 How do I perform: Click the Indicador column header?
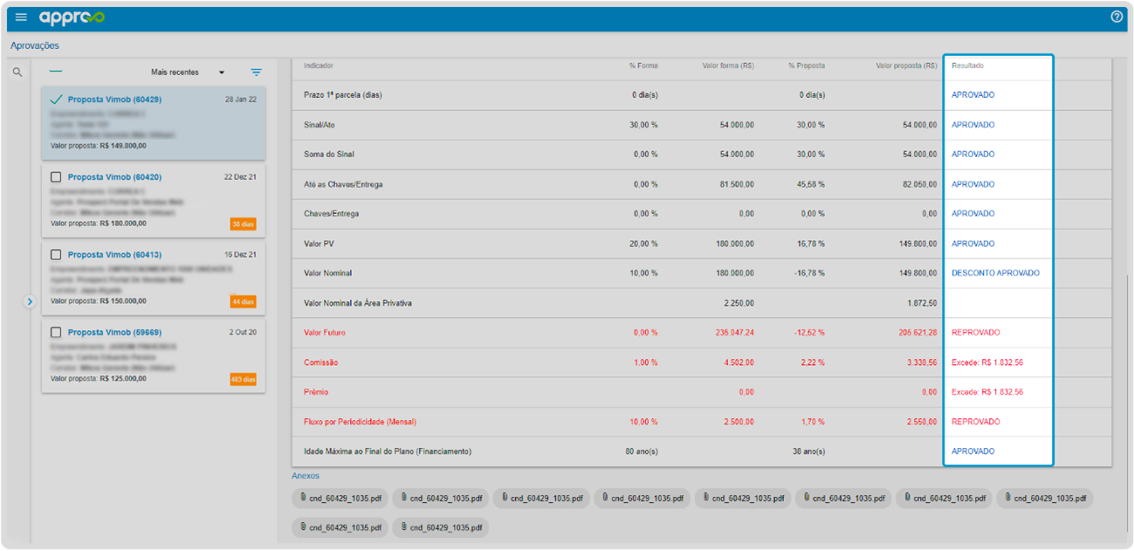[x=319, y=65]
